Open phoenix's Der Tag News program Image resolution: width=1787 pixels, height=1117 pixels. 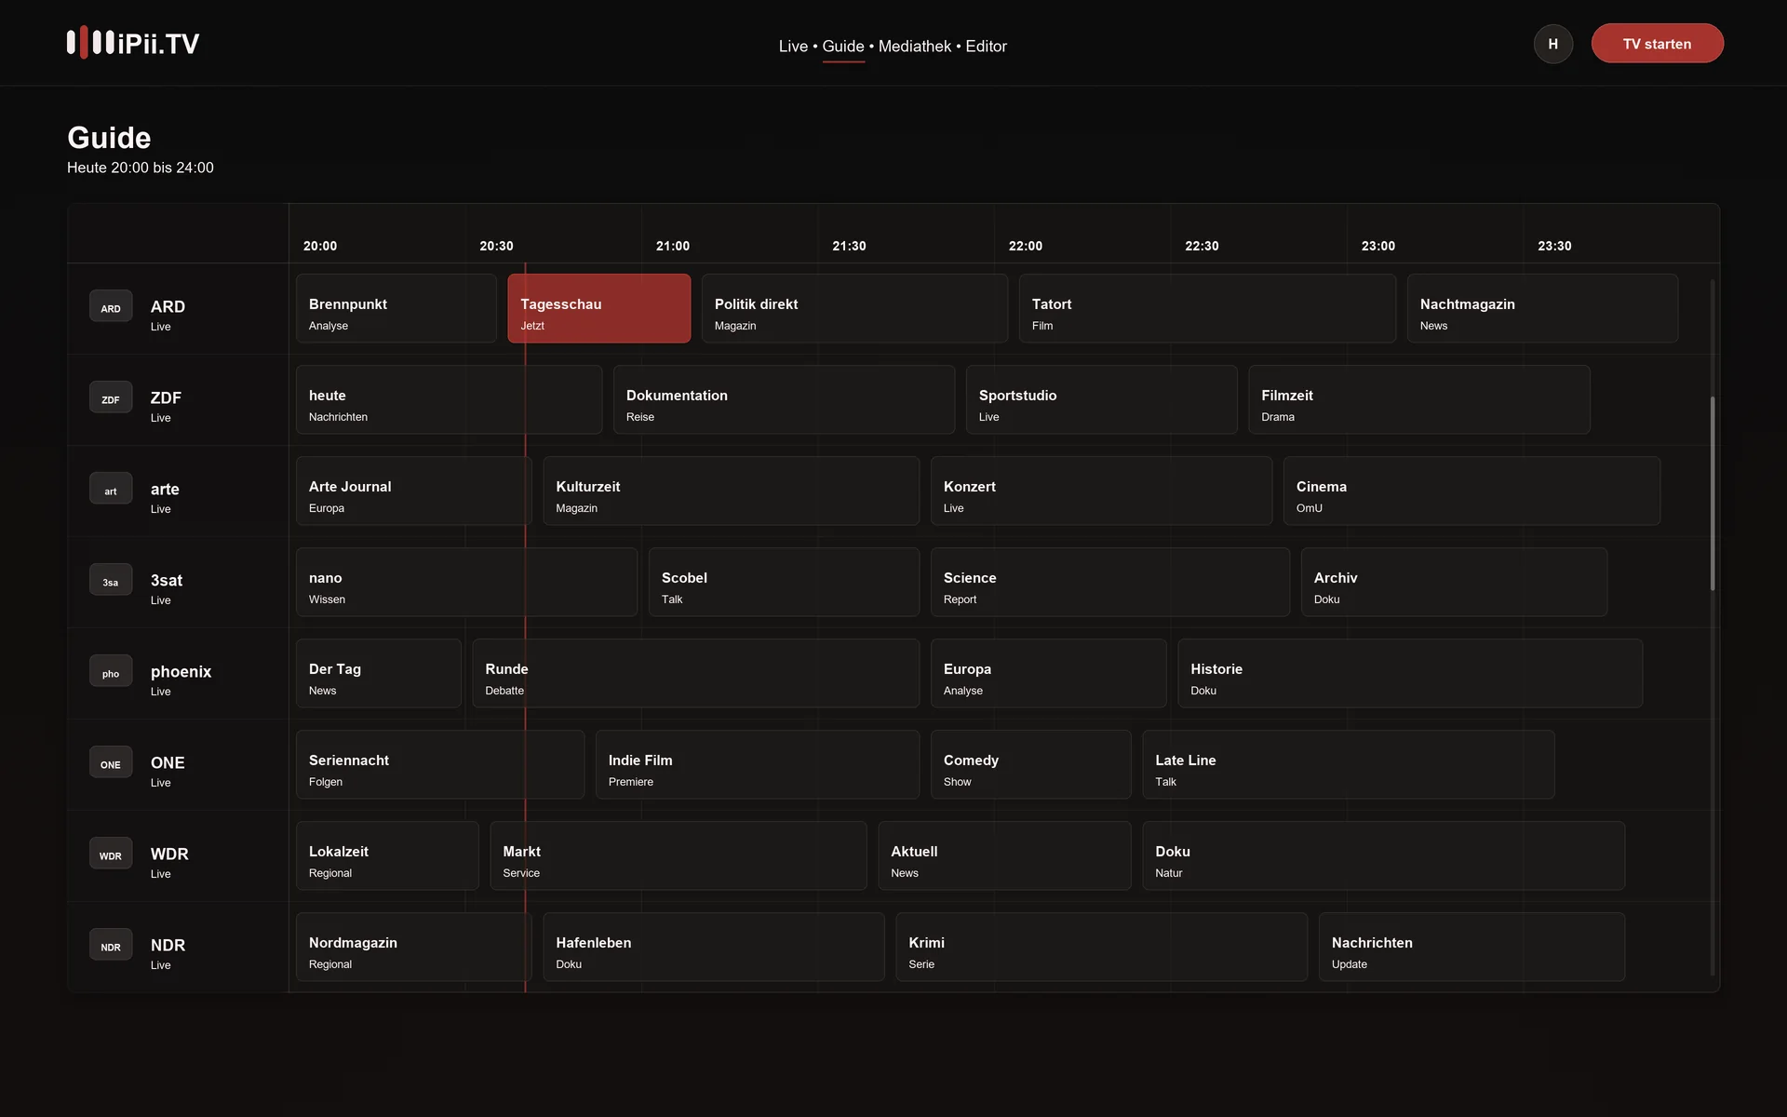click(379, 673)
